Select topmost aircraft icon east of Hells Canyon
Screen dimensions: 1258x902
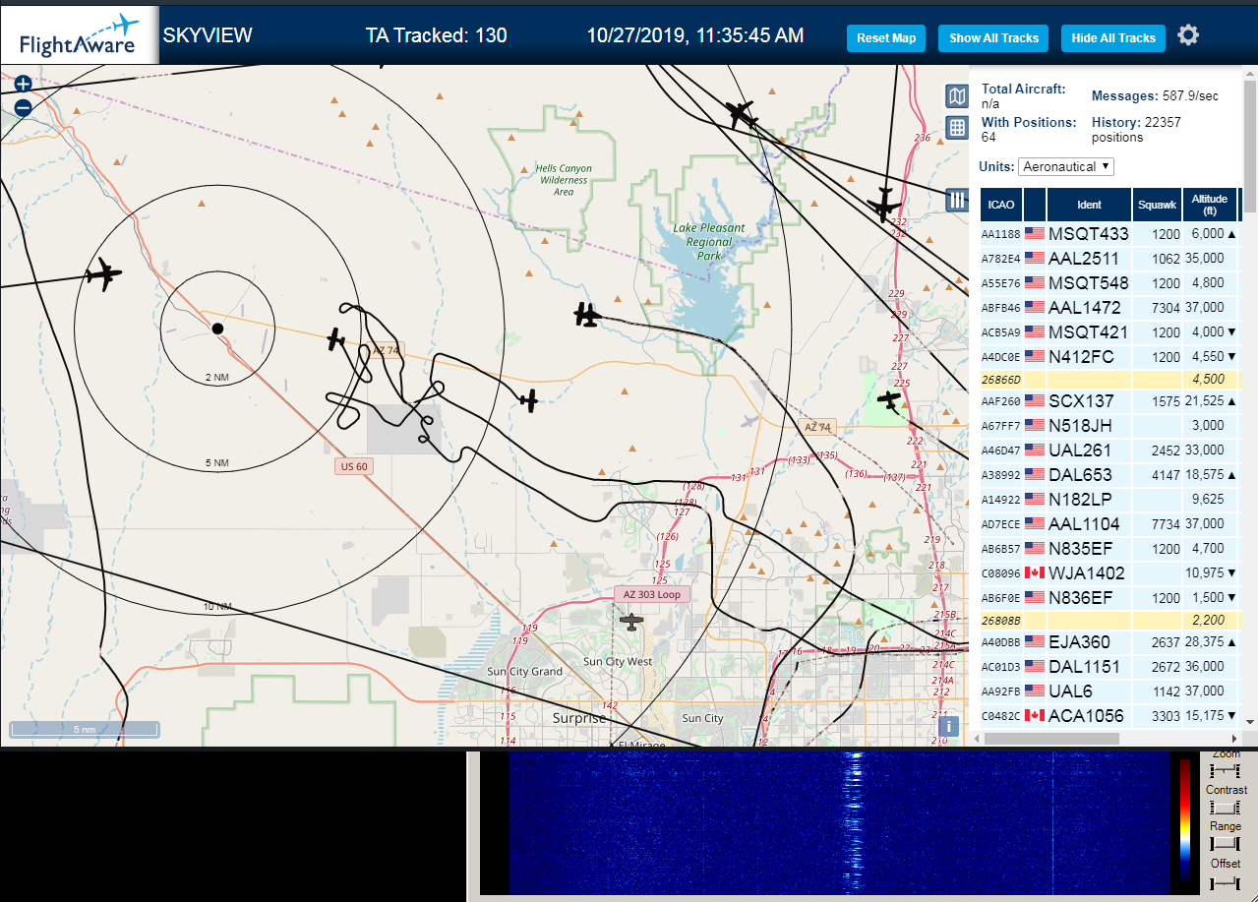(741, 114)
